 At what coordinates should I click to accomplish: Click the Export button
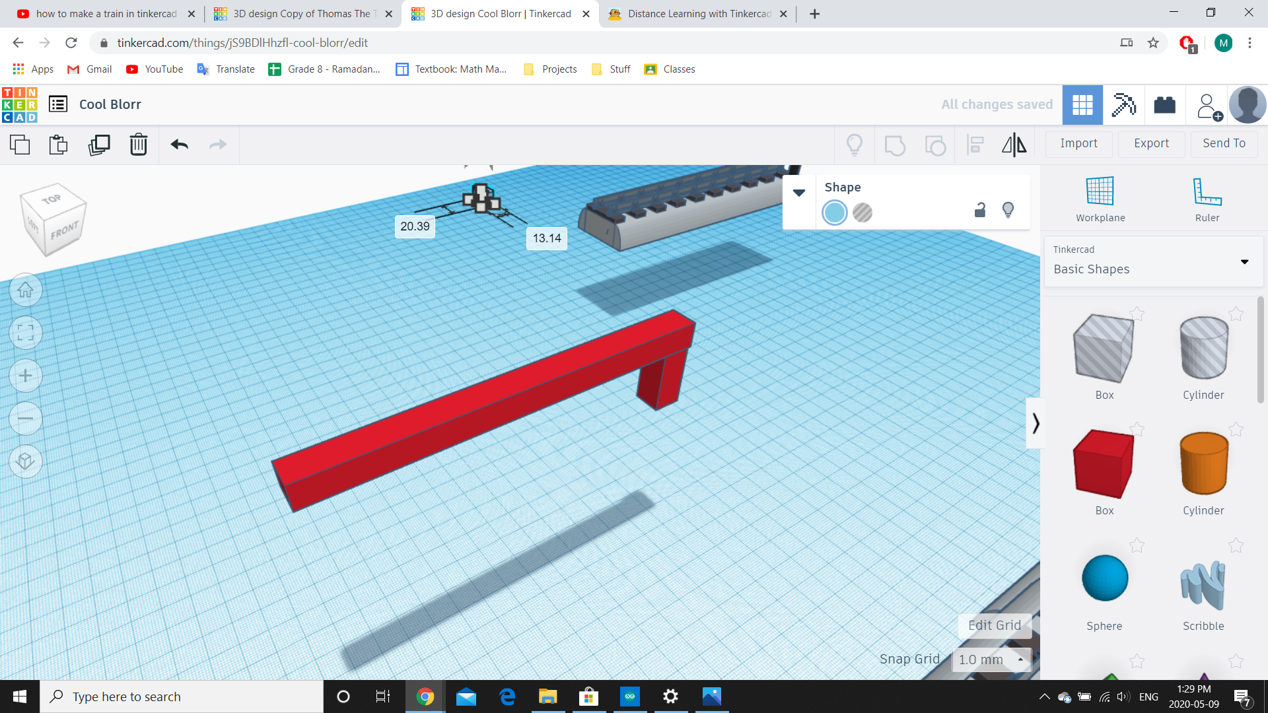tap(1151, 143)
